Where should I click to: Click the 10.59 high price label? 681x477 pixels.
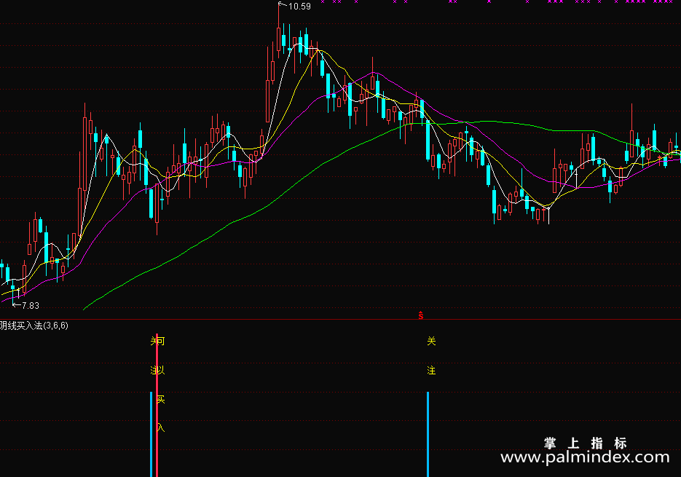click(x=299, y=7)
